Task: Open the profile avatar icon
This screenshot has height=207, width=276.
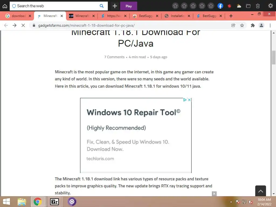Action: point(261,25)
